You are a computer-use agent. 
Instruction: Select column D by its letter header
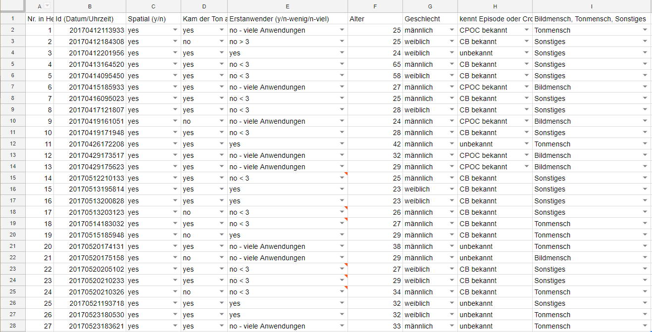pyautogui.click(x=204, y=6)
